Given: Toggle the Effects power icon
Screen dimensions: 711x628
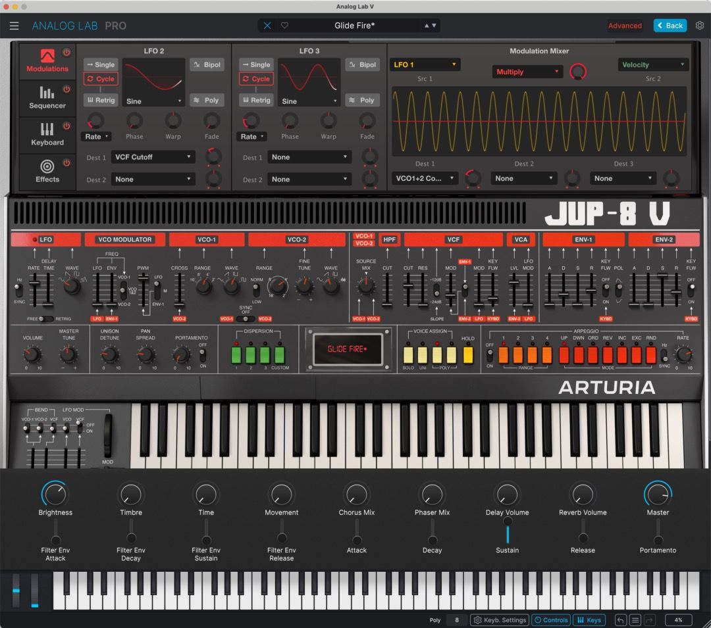Looking at the screenshot, I should pos(66,162).
